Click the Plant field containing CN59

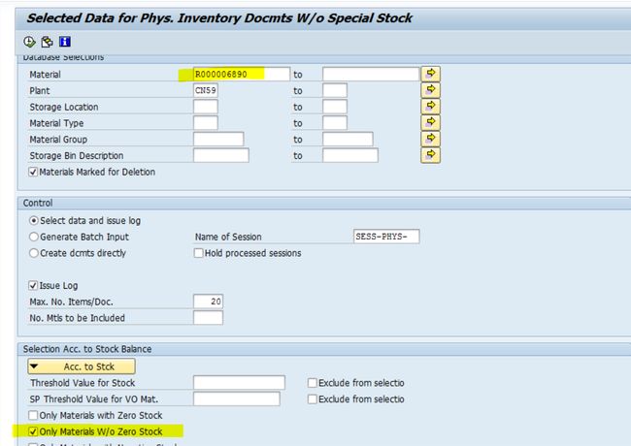coord(206,90)
